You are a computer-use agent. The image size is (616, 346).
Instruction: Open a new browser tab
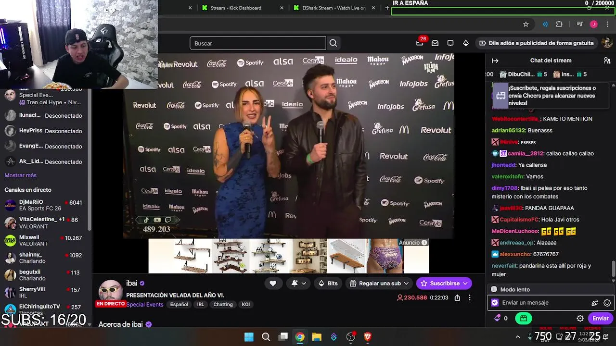pyautogui.click(x=387, y=8)
